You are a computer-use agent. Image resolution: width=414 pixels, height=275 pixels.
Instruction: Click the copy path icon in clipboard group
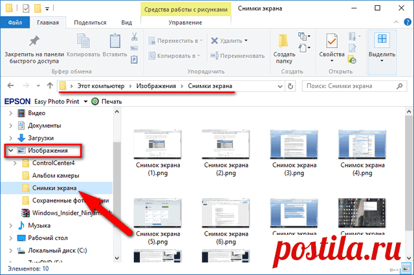point(135,49)
